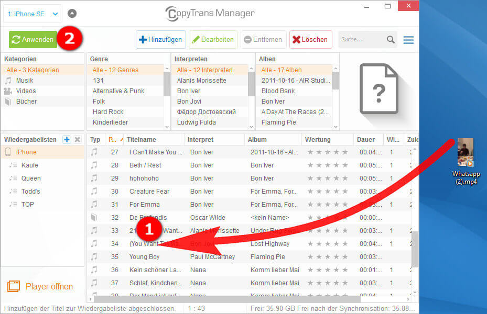Click the track list horizontal scrollbar

coord(227,299)
